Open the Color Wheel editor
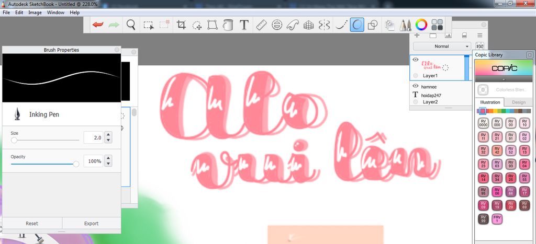This screenshot has width=536, height=244. tap(421, 25)
